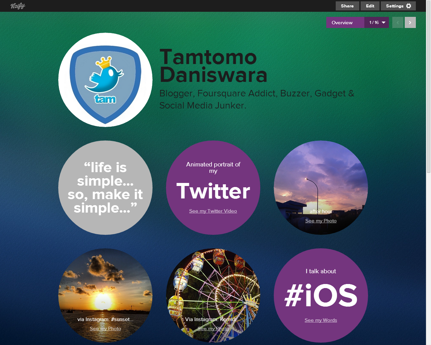This screenshot has height=345, width=431.
Task: Click See my Twitter Video link
Action: 213,211
